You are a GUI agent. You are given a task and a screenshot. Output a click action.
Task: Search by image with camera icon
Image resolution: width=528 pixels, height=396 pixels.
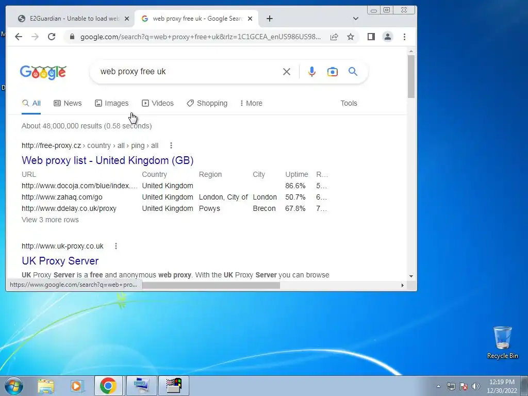click(x=333, y=72)
